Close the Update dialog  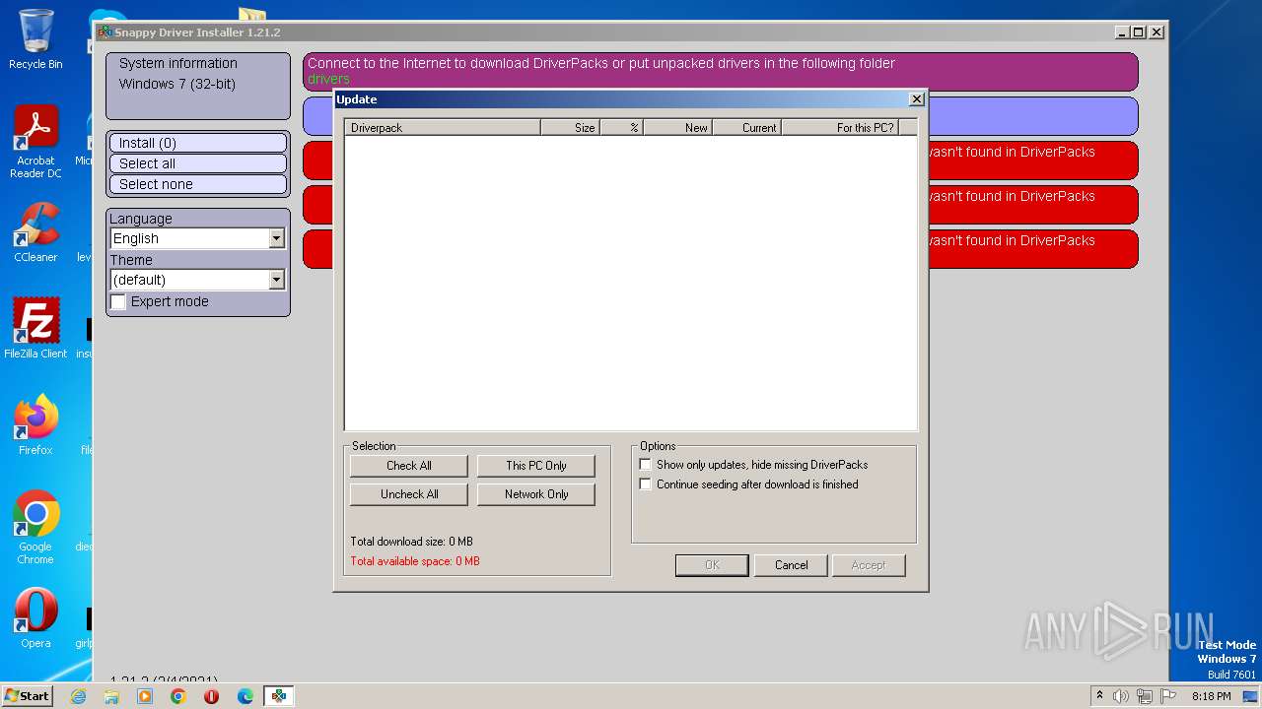(x=916, y=99)
